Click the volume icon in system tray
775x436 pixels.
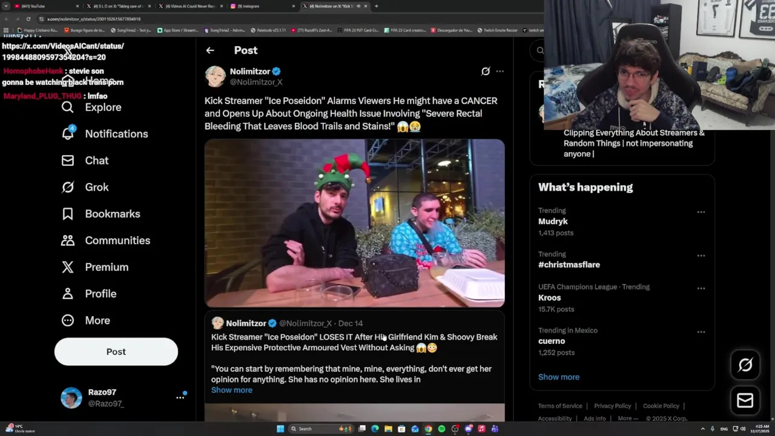click(x=742, y=429)
